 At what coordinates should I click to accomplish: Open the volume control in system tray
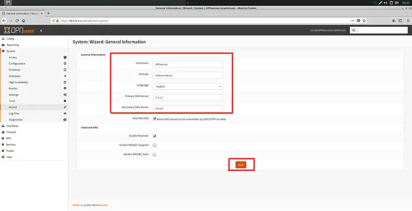386,3
